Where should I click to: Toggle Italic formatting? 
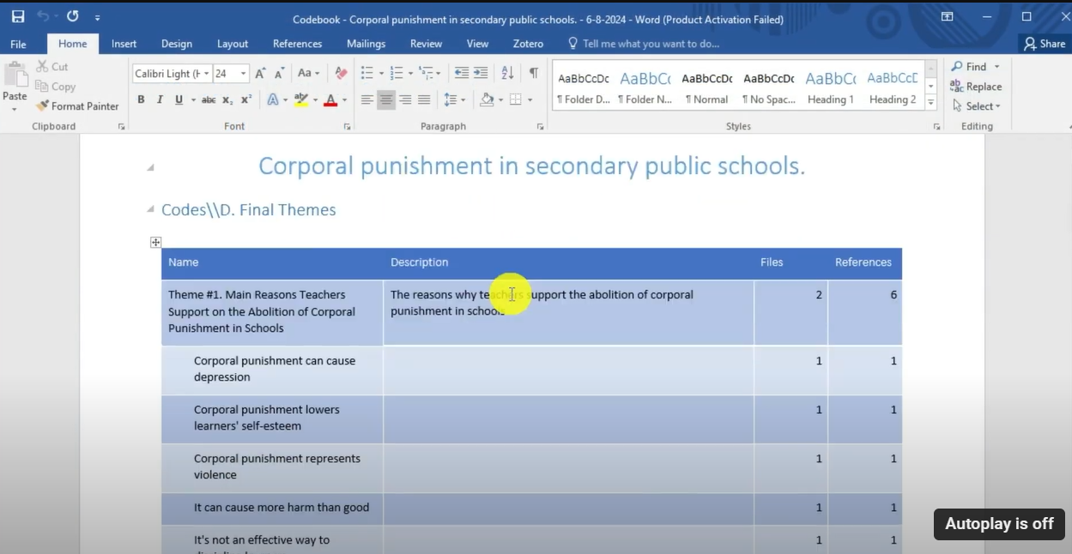[x=160, y=99]
